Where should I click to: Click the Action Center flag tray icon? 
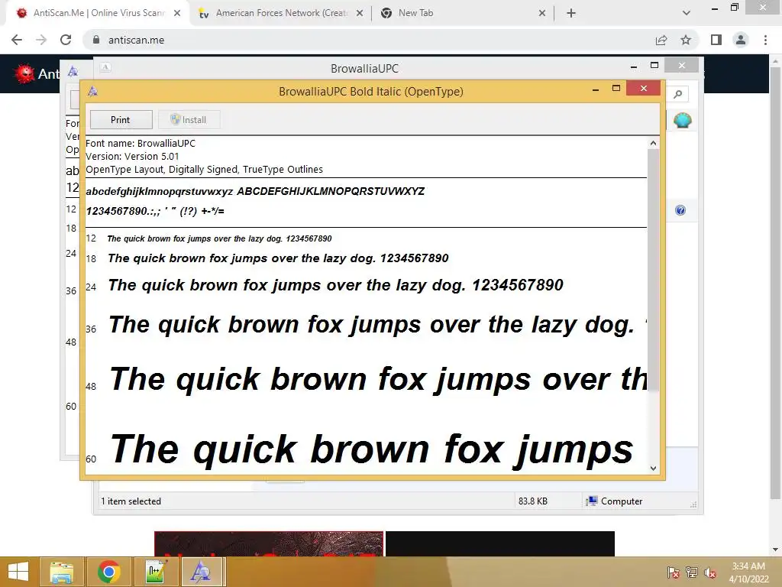[x=674, y=572]
